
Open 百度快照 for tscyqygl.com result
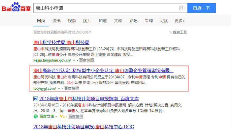click(x=72, y=88)
